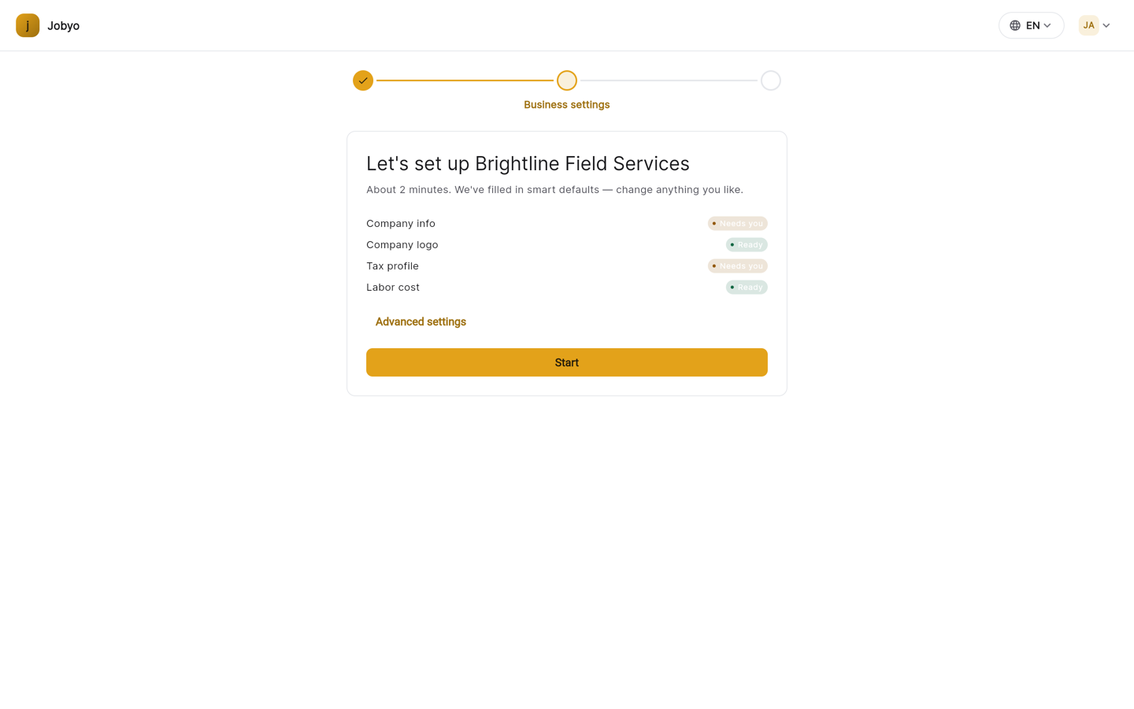Viewport: 1134px width, 709px height.
Task: Click the Tax profile row
Action: click(x=567, y=266)
